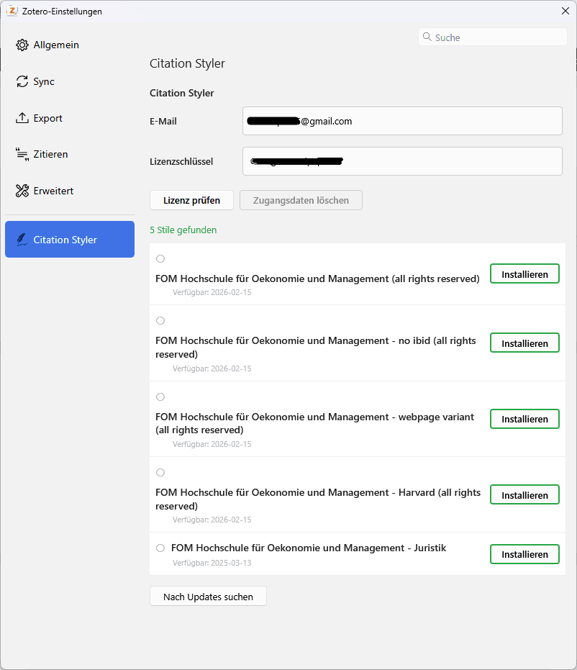Install the FOM Harvard style
This screenshot has height=670, width=577.
tap(524, 495)
